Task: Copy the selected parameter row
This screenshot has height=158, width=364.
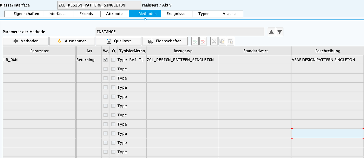Action: coord(222,41)
